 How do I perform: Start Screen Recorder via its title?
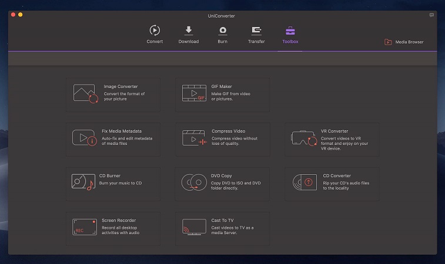[x=119, y=221]
